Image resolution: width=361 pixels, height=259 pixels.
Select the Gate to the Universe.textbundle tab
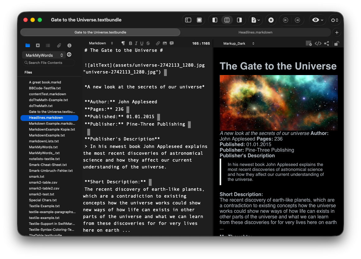(100, 32)
